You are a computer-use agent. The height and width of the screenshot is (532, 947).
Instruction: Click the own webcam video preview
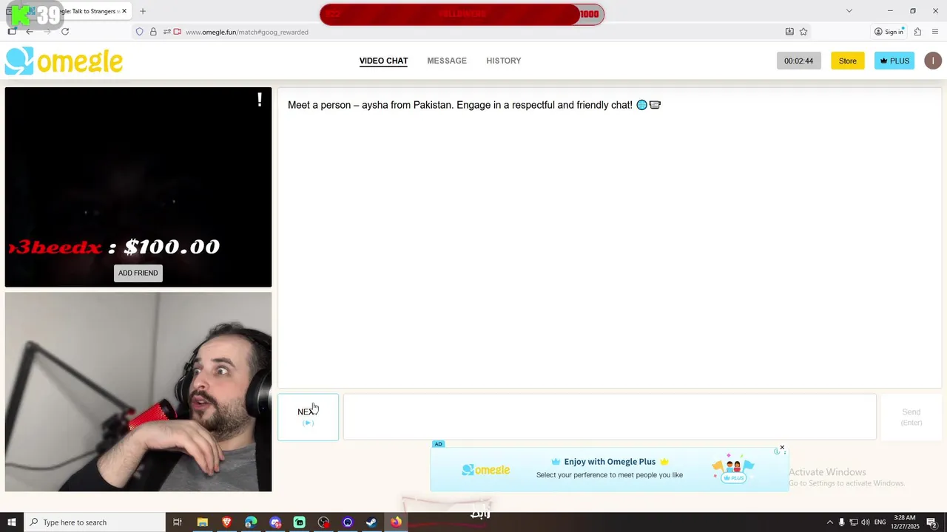(x=138, y=392)
